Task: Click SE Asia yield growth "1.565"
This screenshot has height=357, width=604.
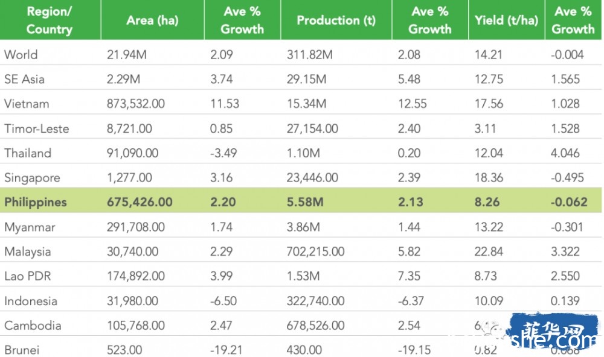Action: tap(565, 79)
